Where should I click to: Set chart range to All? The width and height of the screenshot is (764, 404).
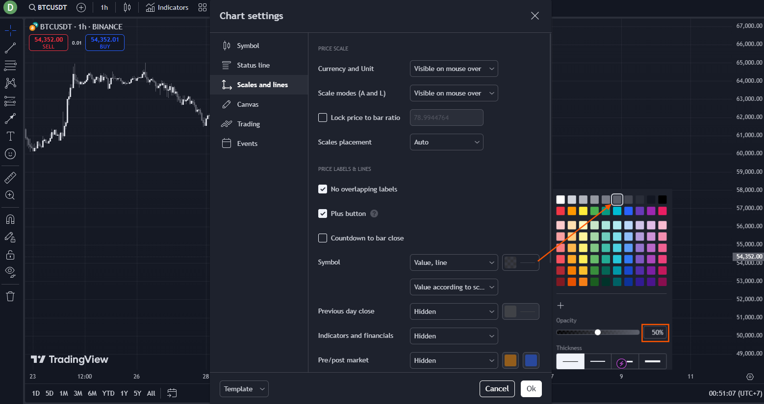pyautogui.click(x=151, y=393)
